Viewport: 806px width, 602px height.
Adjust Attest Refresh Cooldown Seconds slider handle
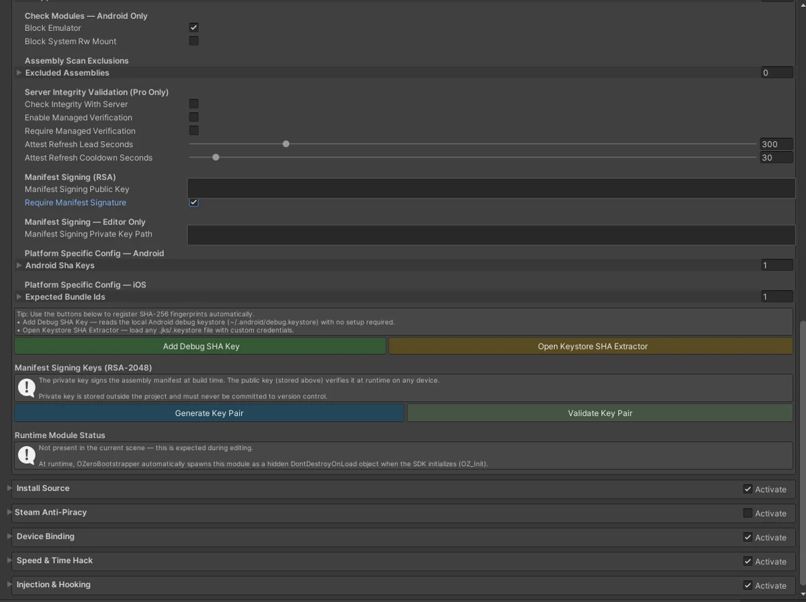(216, 157)
